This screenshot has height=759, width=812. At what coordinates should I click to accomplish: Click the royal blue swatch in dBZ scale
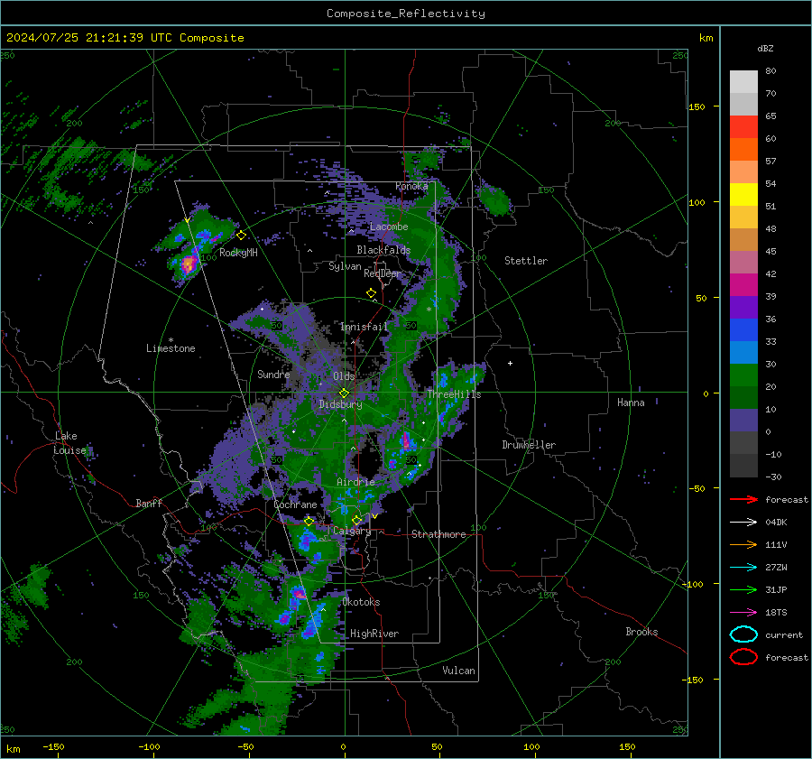pyautogui.click(x=743, y=330)
